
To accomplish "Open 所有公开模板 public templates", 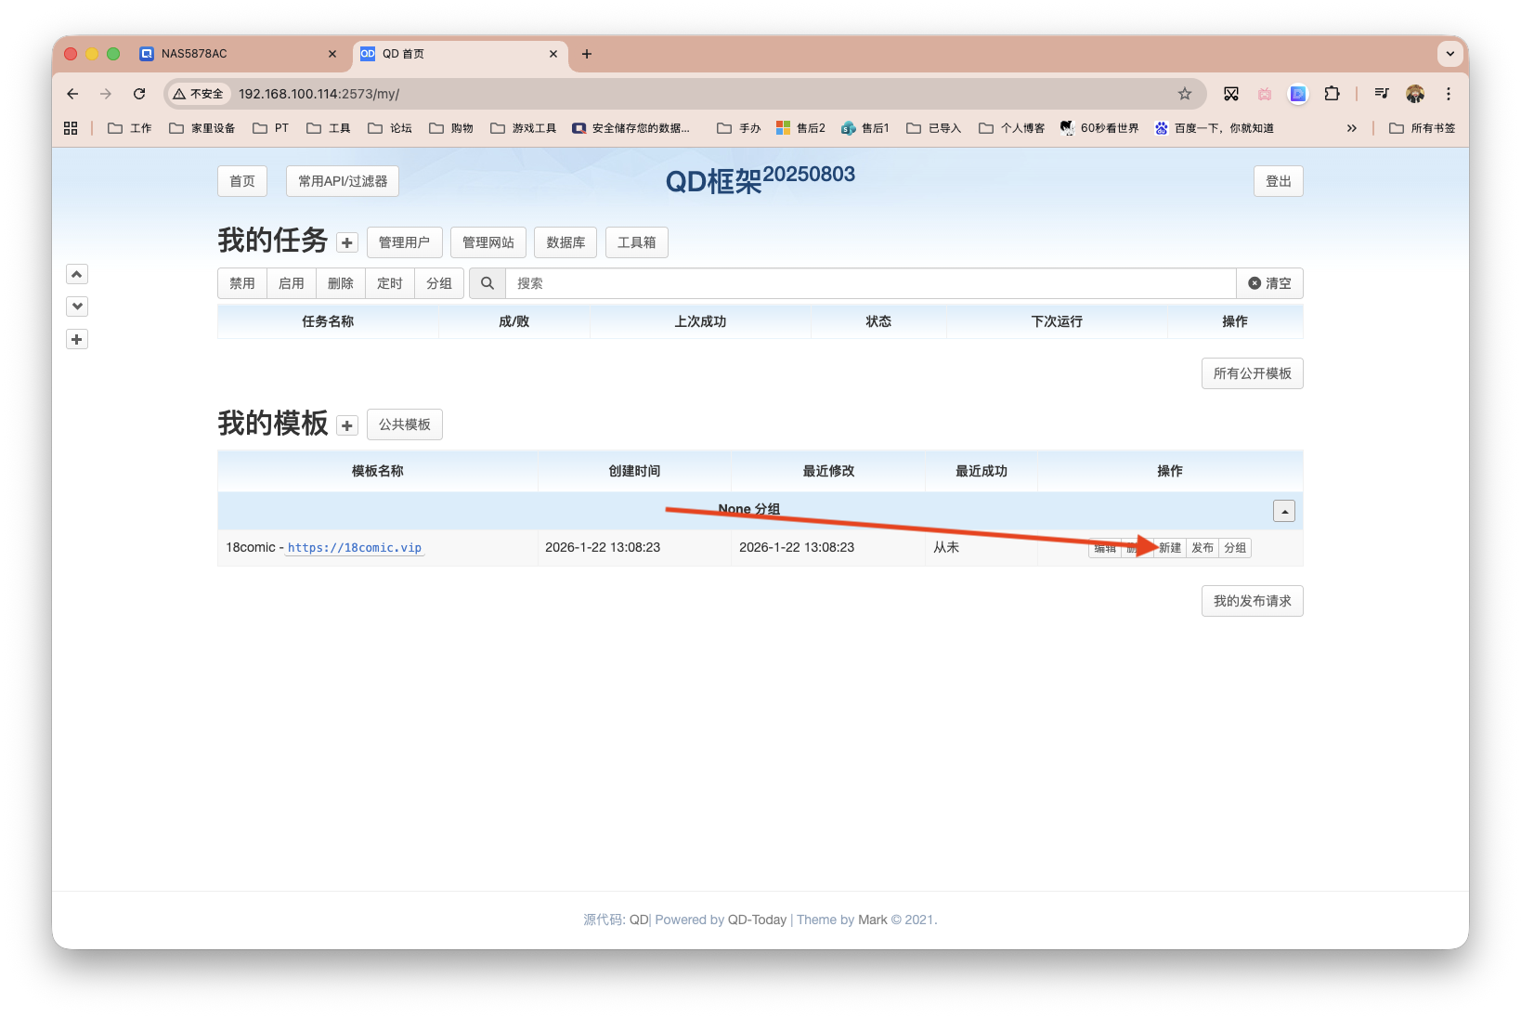I will (1252, 373).
